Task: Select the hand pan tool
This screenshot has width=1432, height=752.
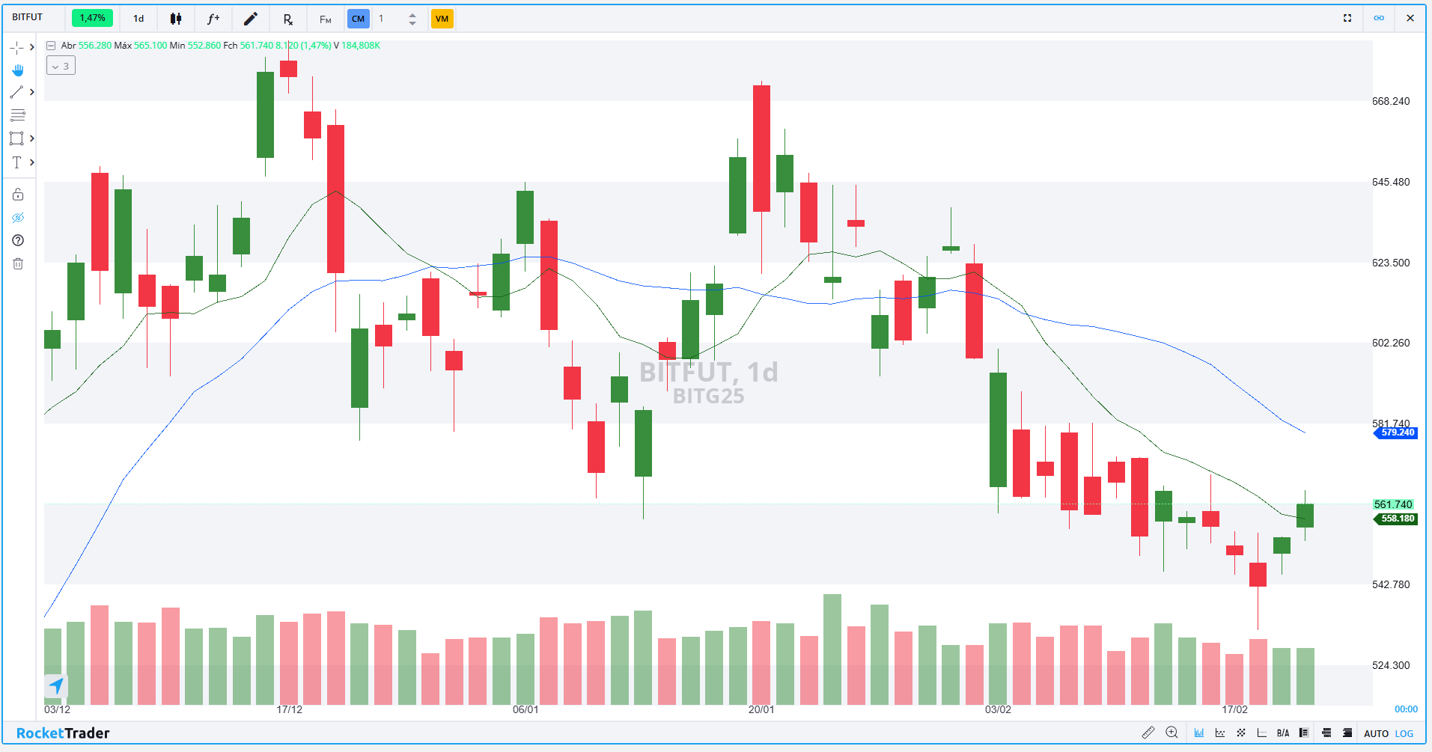Action: pyautogui.click(x=18, y=70)
